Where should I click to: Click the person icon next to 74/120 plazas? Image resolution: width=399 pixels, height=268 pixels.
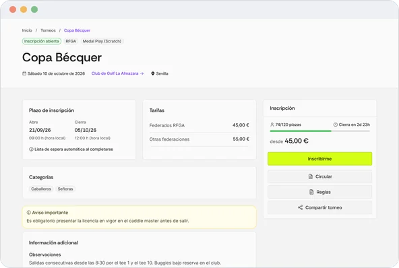(272, 125)
